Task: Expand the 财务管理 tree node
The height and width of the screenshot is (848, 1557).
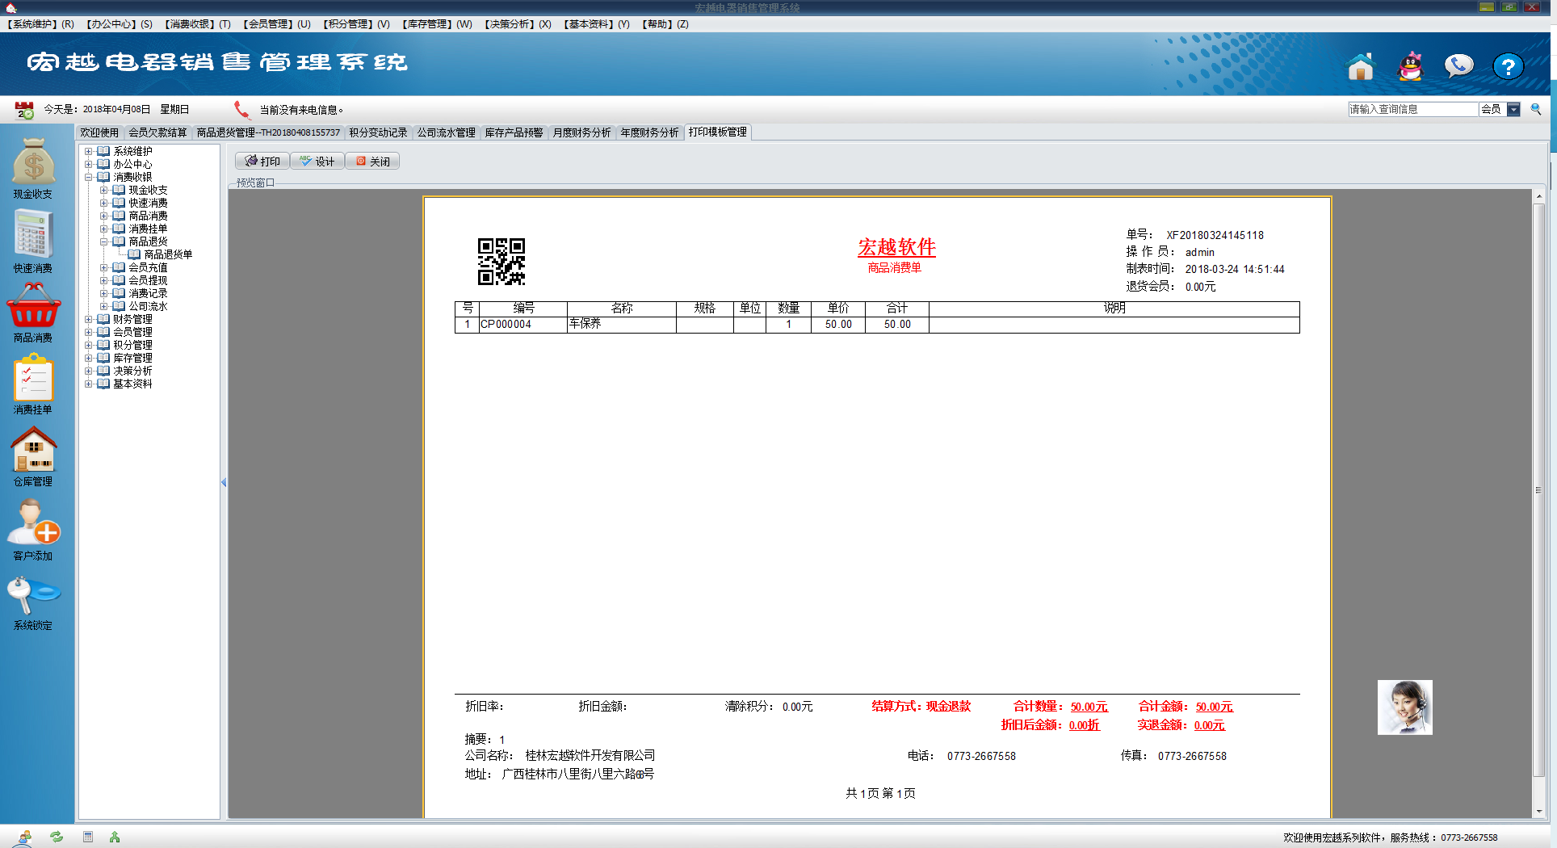Action: tap(89, 320)
